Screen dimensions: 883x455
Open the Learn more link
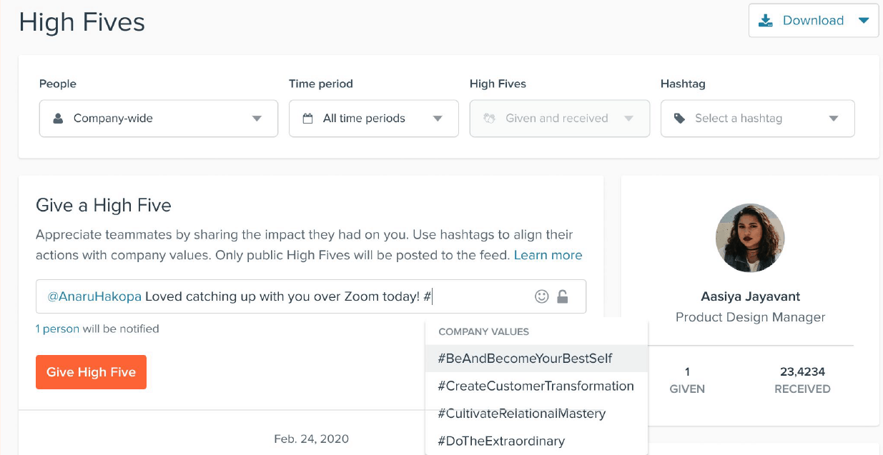pyautogui.click(x=548, y=255)
